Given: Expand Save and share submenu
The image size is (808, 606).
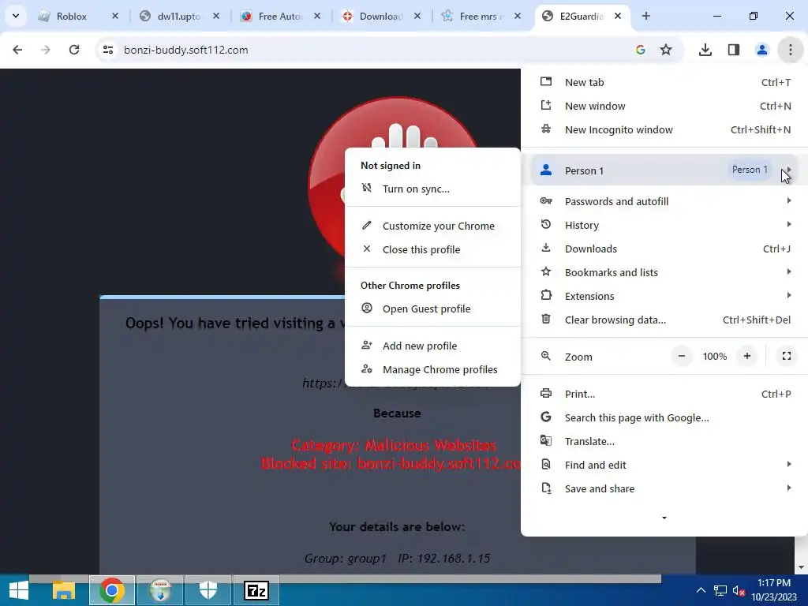Looking at the screenshot, I should (664, 489).
